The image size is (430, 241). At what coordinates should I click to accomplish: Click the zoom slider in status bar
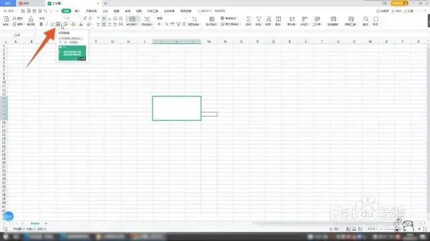click(x=399, y=229)
